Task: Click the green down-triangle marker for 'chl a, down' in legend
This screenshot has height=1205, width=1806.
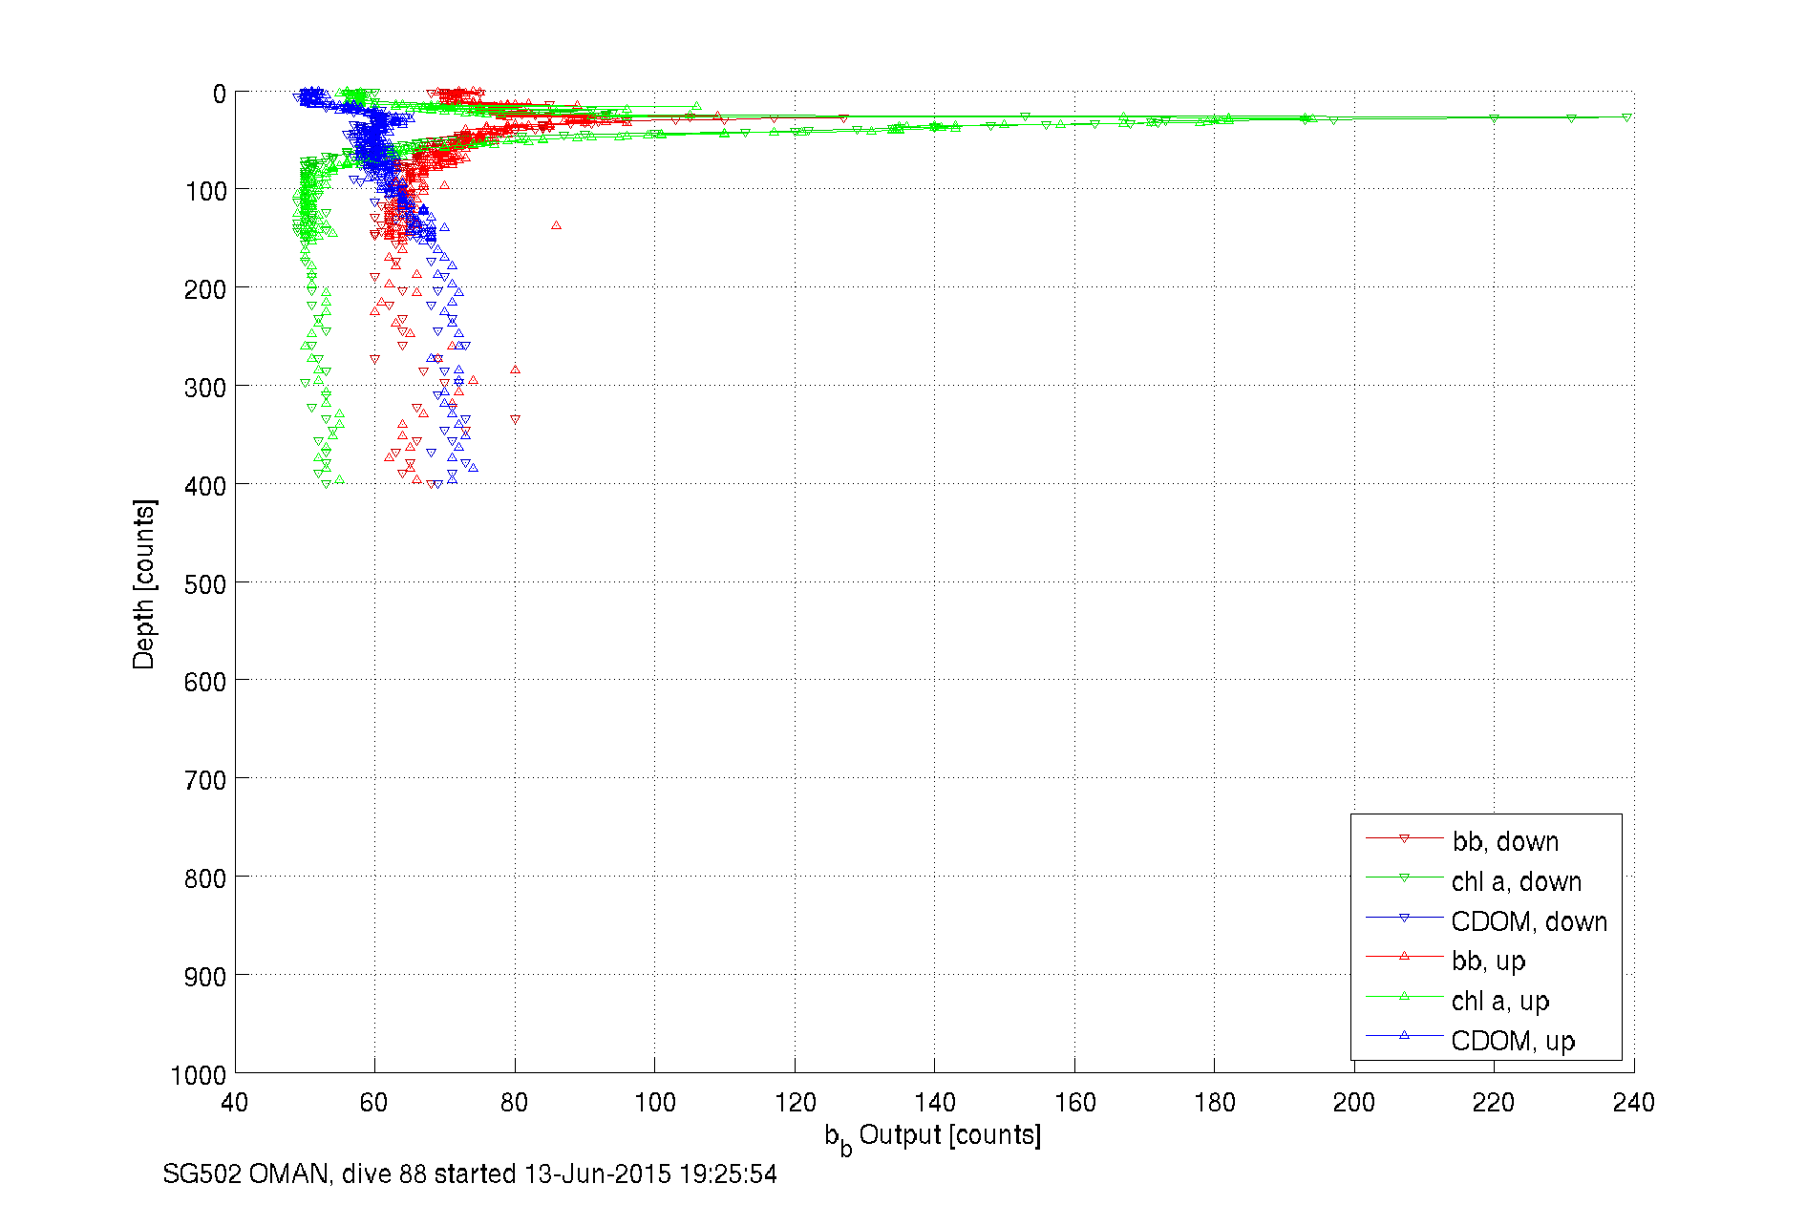Action: [1404, 877]
